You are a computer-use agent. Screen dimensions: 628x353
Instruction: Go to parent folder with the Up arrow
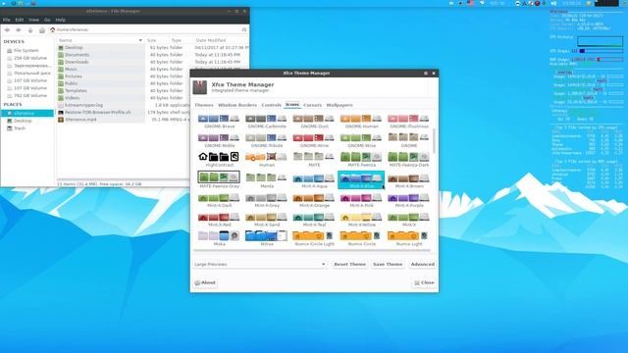coord(30,30)
